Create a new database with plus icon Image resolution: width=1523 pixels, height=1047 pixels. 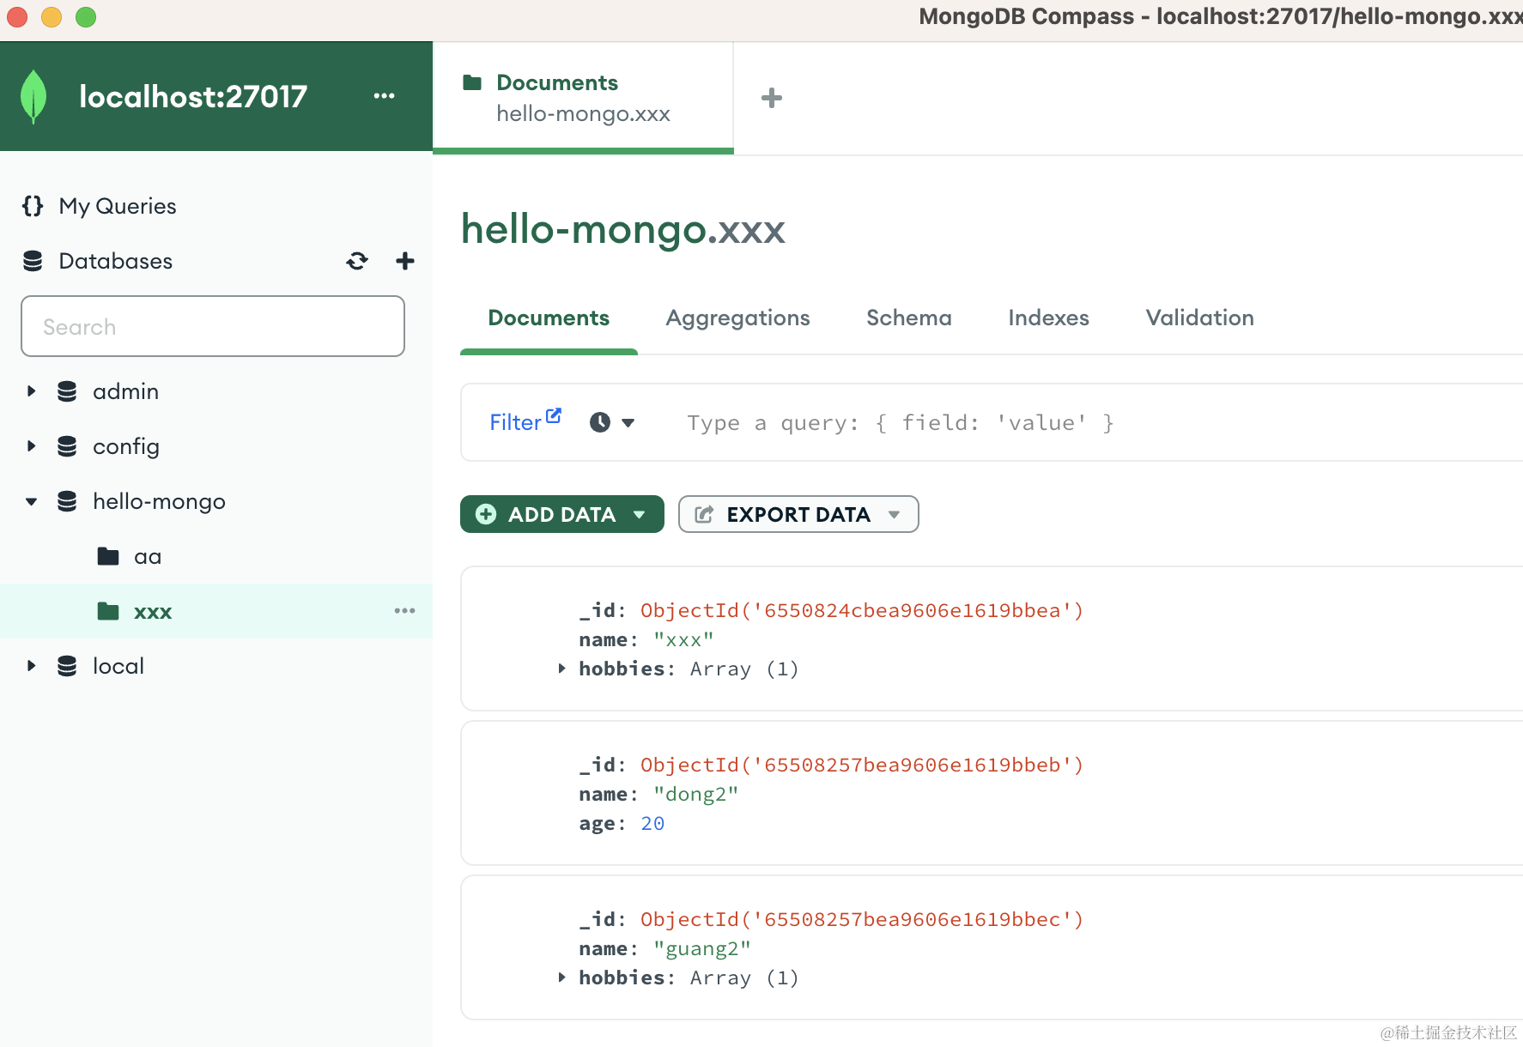tap(404, 261)
